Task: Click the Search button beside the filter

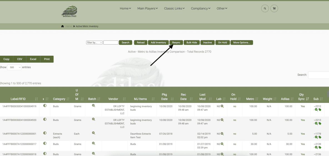Action: pyautogui.click(x=126, y=42)
